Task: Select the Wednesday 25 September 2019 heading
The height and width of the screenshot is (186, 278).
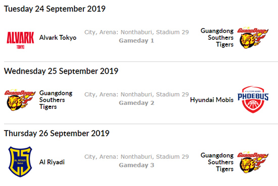Action: (61, 71)
